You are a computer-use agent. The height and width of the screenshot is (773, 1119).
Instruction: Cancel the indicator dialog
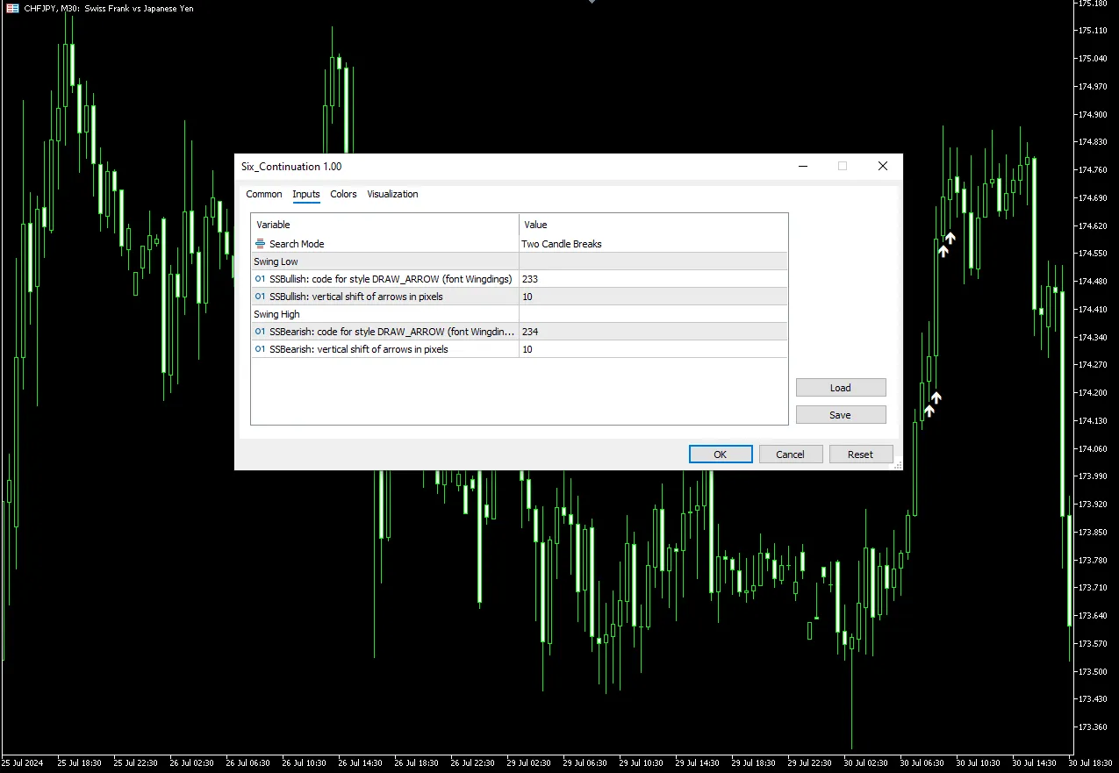pyautogui.click(x=790, y=454)
